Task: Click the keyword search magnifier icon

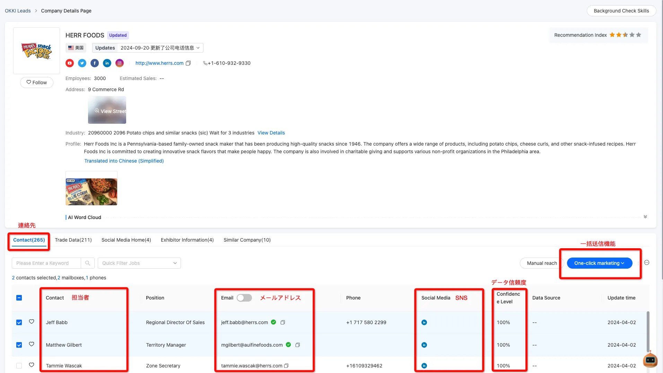Action: [x=88, y=263]
